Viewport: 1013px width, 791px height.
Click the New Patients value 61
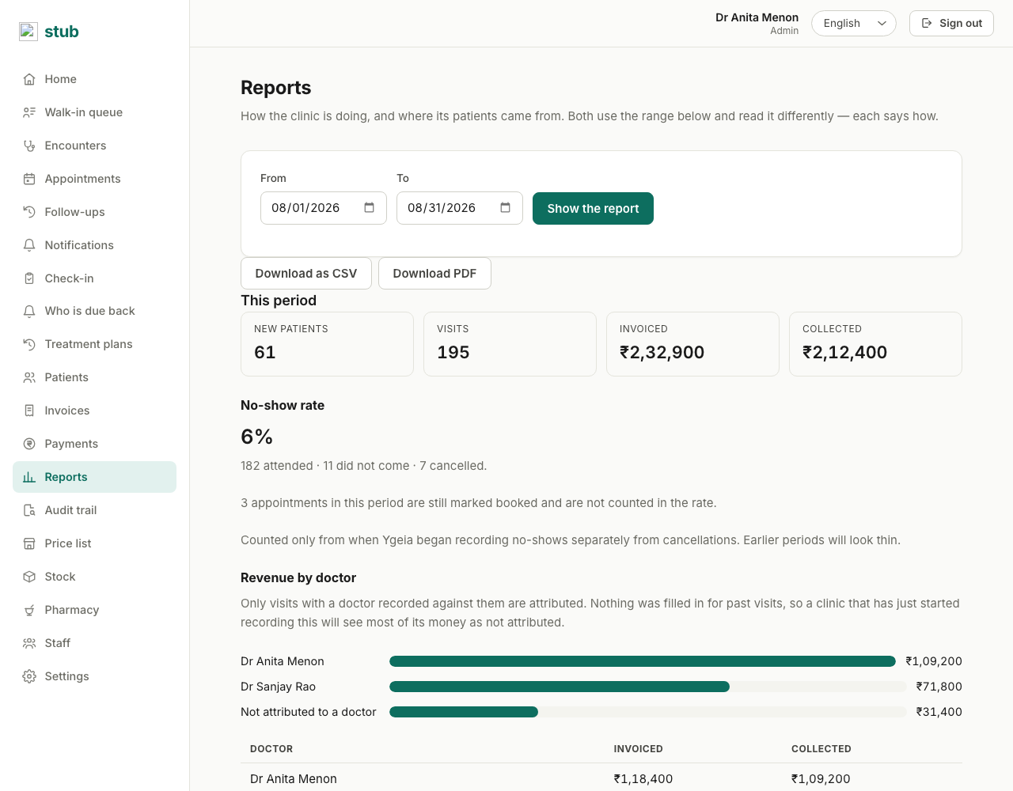(265, 353)
